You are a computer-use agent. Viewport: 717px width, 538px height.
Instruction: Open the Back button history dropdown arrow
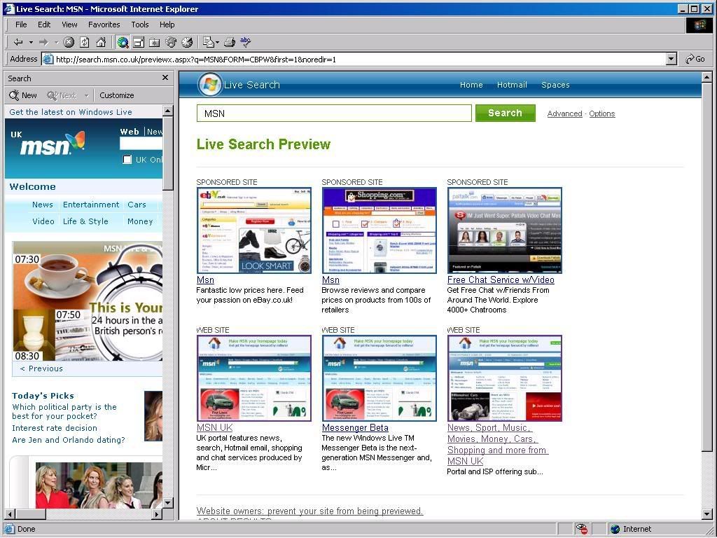[31, 43]
